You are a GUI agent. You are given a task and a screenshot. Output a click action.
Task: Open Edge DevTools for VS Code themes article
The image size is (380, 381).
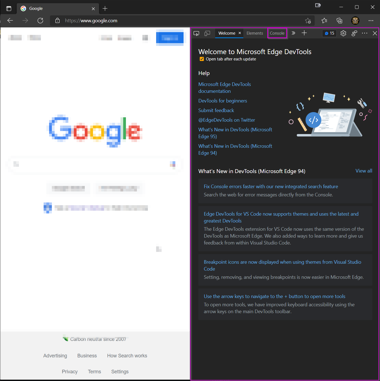281,217
